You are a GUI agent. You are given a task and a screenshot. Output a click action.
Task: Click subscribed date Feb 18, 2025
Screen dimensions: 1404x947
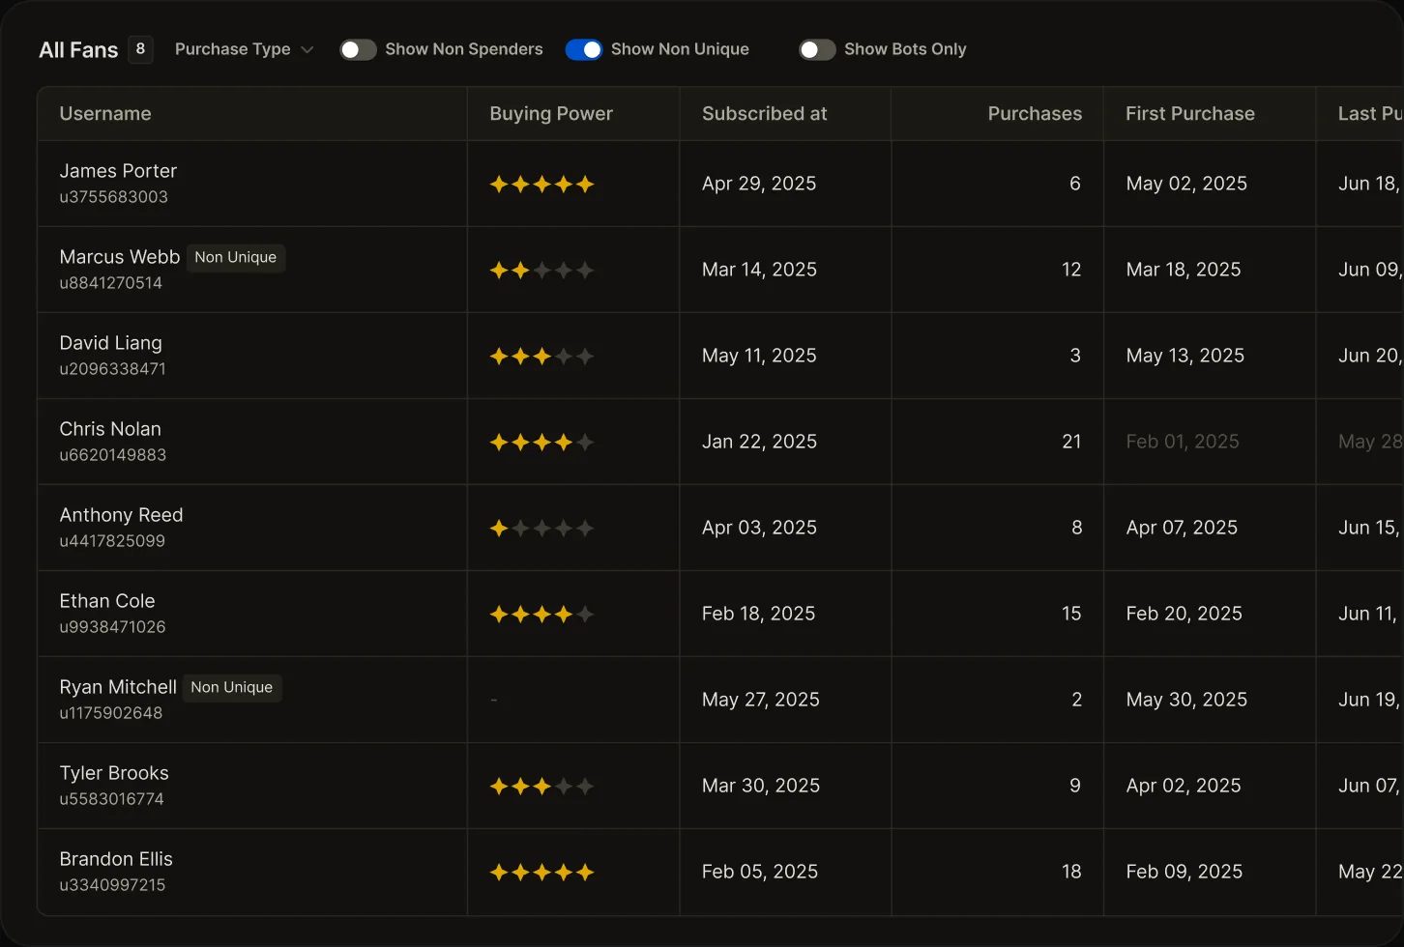(759, 614)
